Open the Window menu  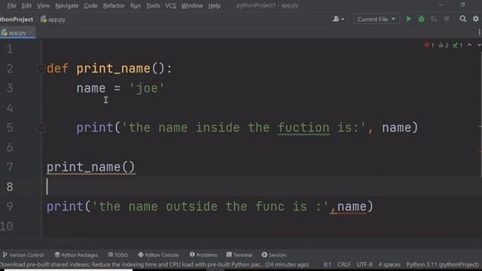click(x=192, y=5)
